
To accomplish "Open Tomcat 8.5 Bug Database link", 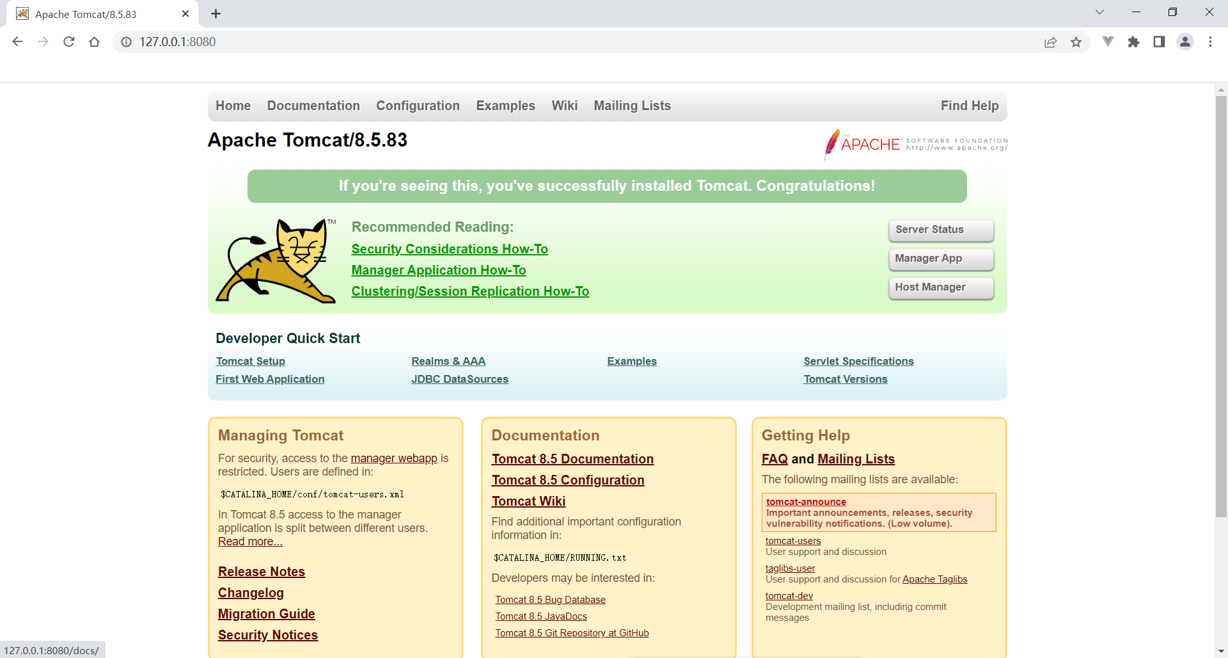I will coord(550,600).
